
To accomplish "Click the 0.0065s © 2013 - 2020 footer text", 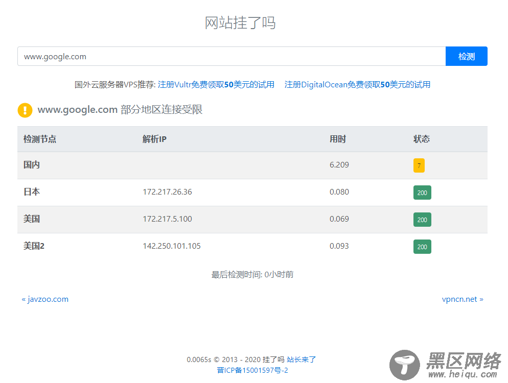I will (236, 360).
